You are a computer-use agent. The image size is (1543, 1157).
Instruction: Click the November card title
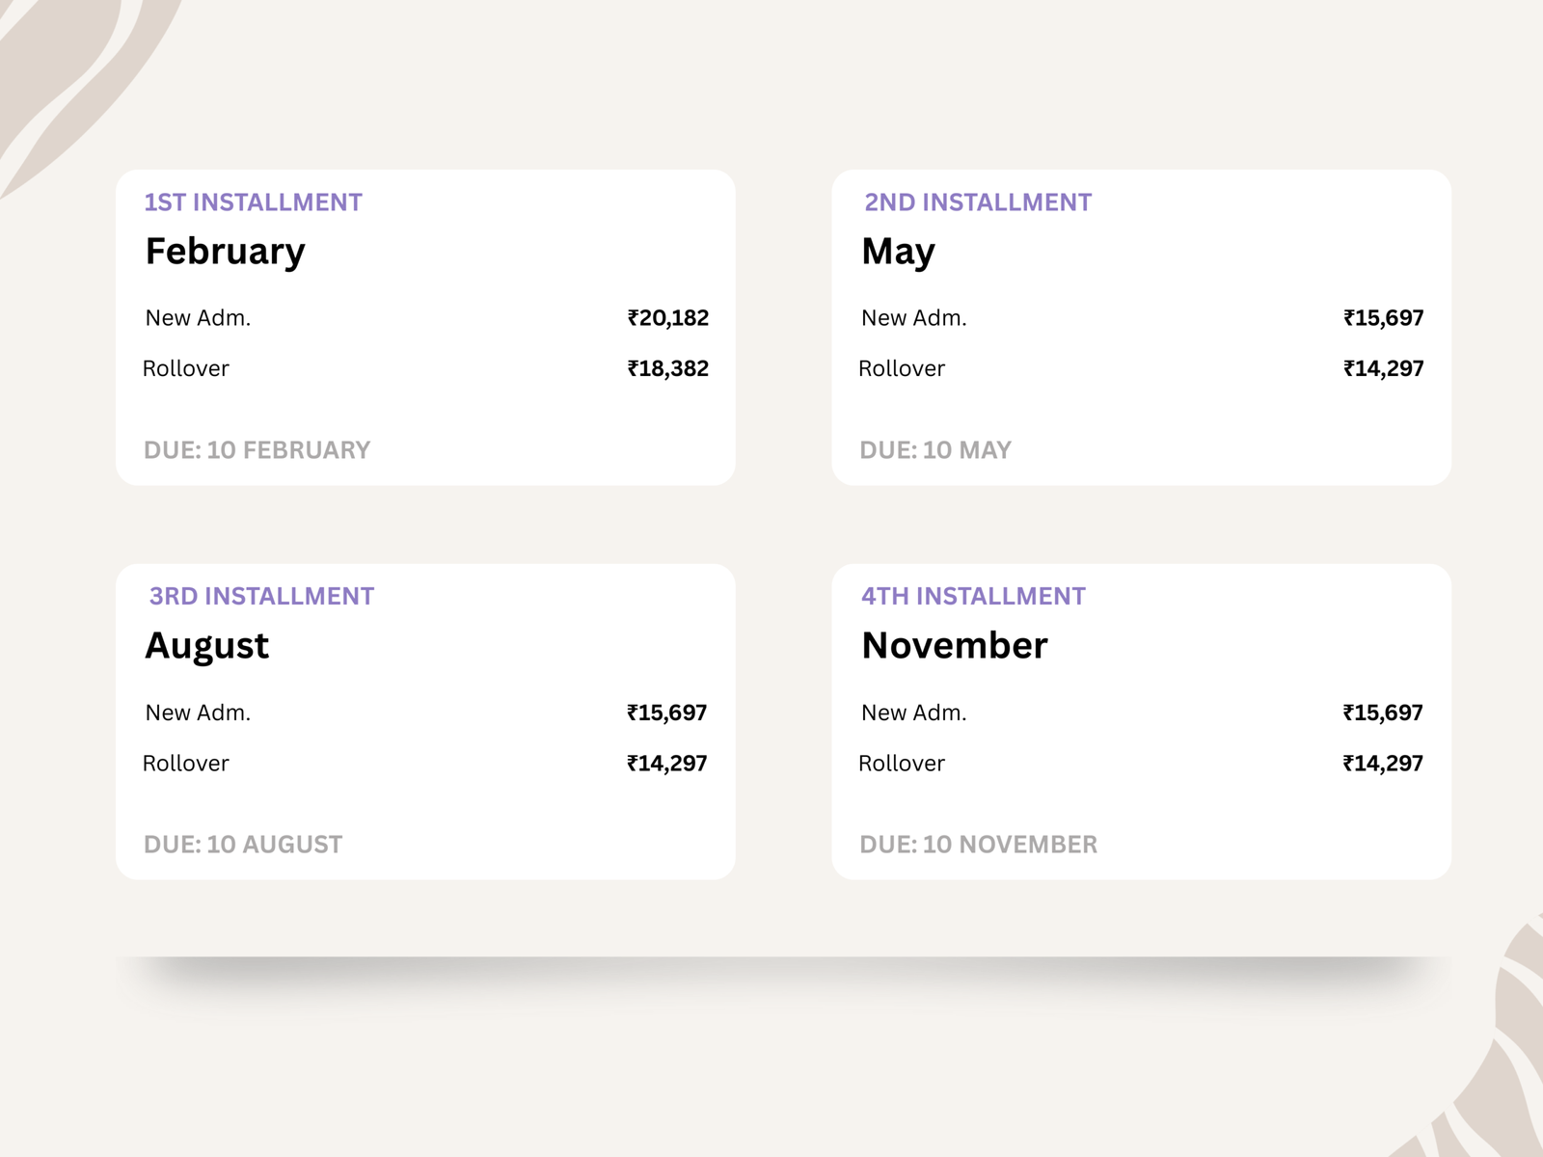(x=954, y=646)
